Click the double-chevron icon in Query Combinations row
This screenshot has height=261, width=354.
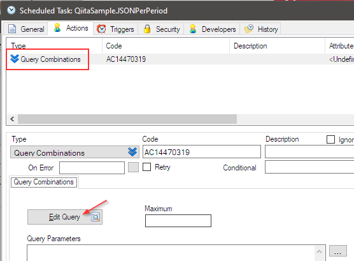15,59
